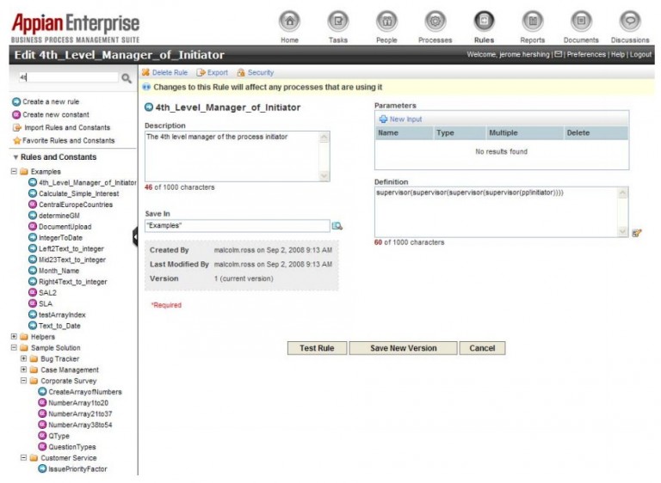
Task: Expand the Helpers folder
Action: pyautogui.click(x=14, y=336)
